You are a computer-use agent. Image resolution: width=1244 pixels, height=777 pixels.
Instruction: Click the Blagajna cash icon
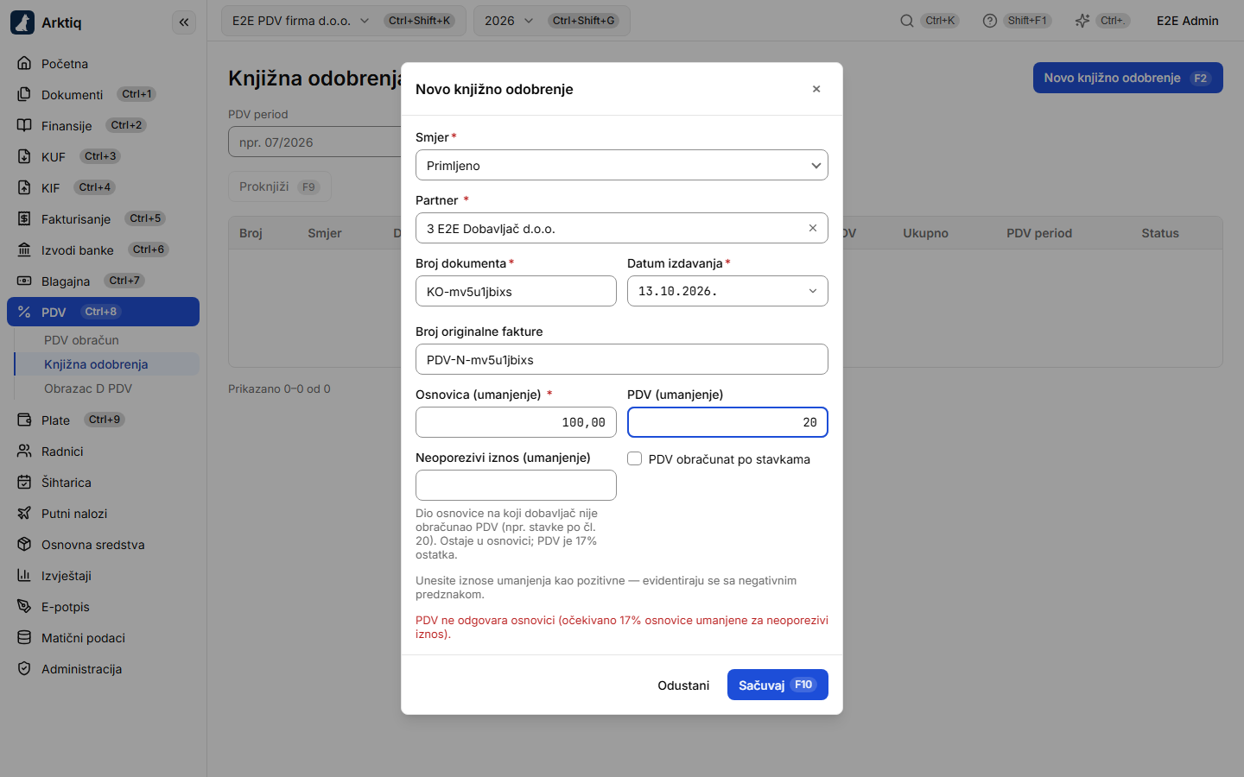[x=24, y=281]
